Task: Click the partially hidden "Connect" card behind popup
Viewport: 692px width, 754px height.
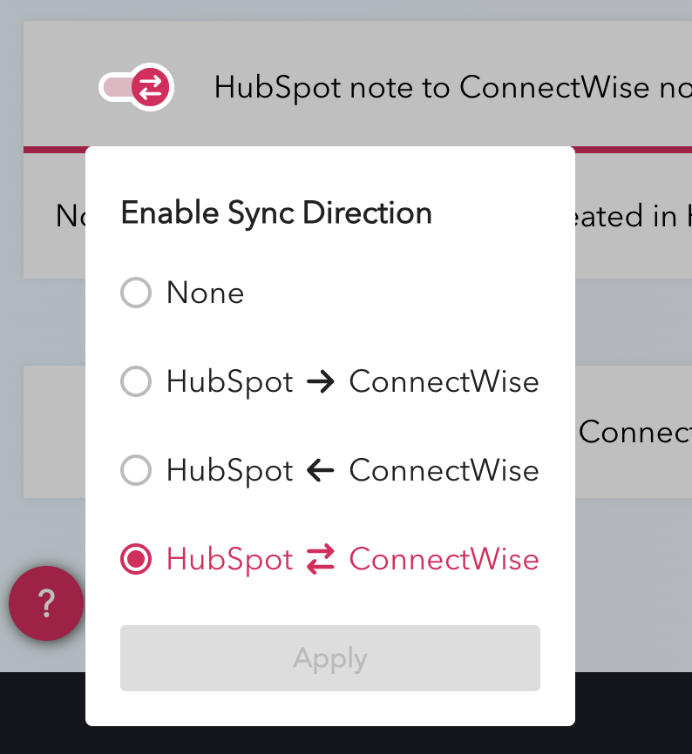Action: coord(634,432)
